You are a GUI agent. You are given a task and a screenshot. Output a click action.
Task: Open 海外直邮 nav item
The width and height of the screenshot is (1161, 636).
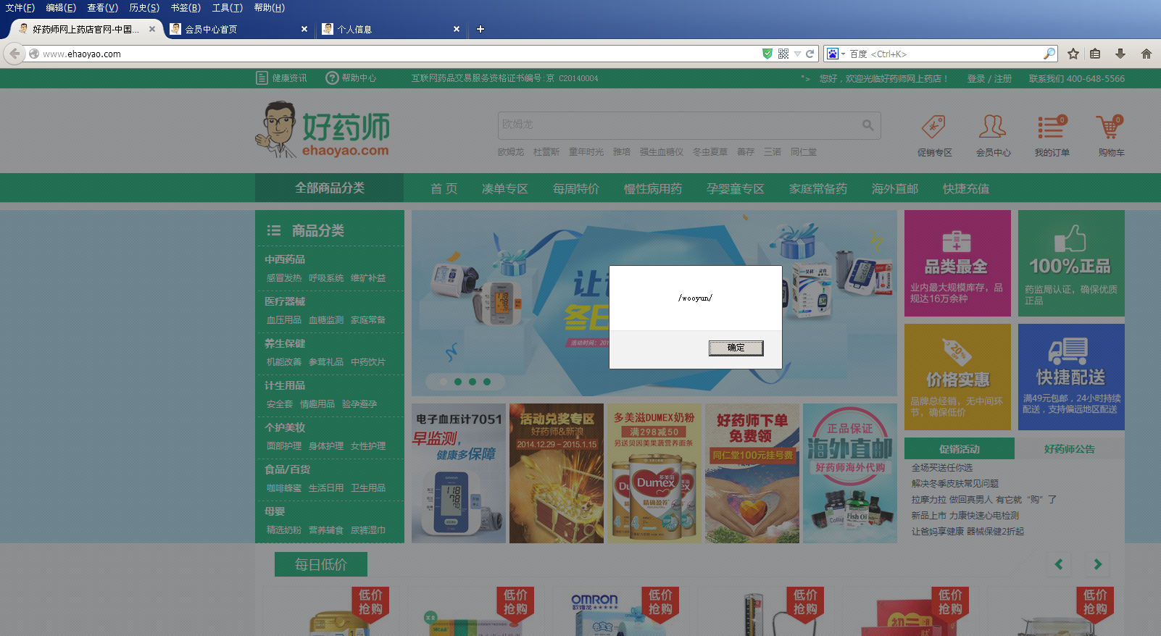(895, 188)
